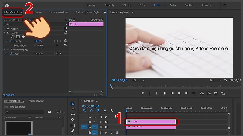This screenshot has height=136, width=243.
Task: Select the Track Select Forward tool
Action: coord(73,109)
